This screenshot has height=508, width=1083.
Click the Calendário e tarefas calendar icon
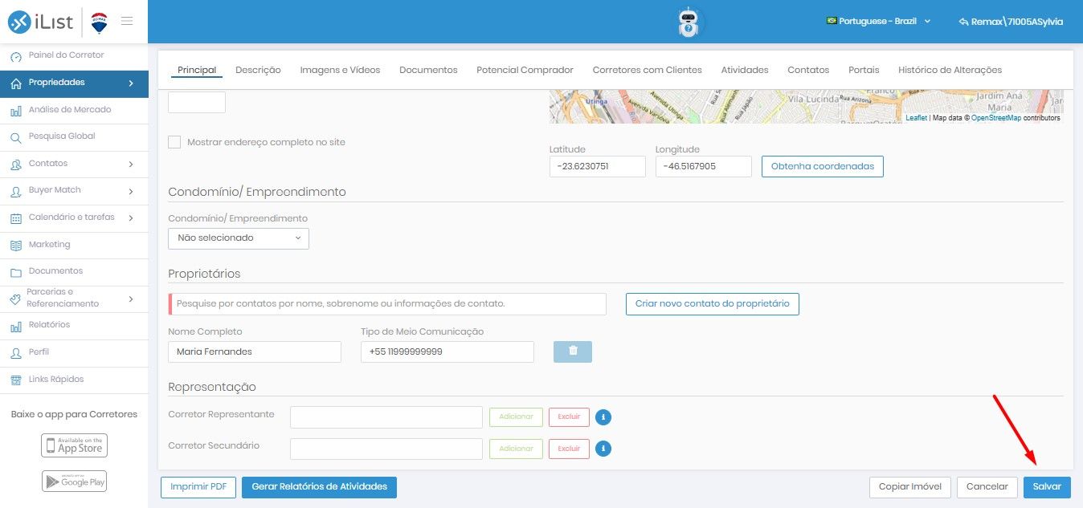pos(15,218)
